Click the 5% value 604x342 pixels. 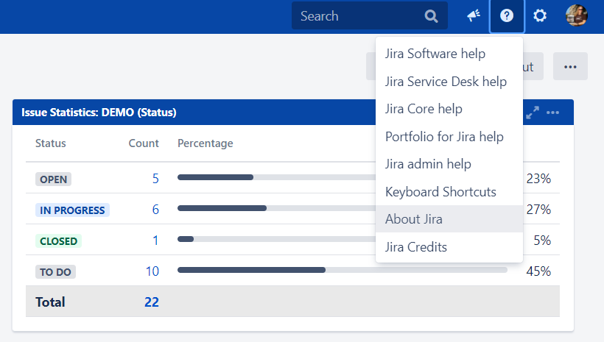542,241
